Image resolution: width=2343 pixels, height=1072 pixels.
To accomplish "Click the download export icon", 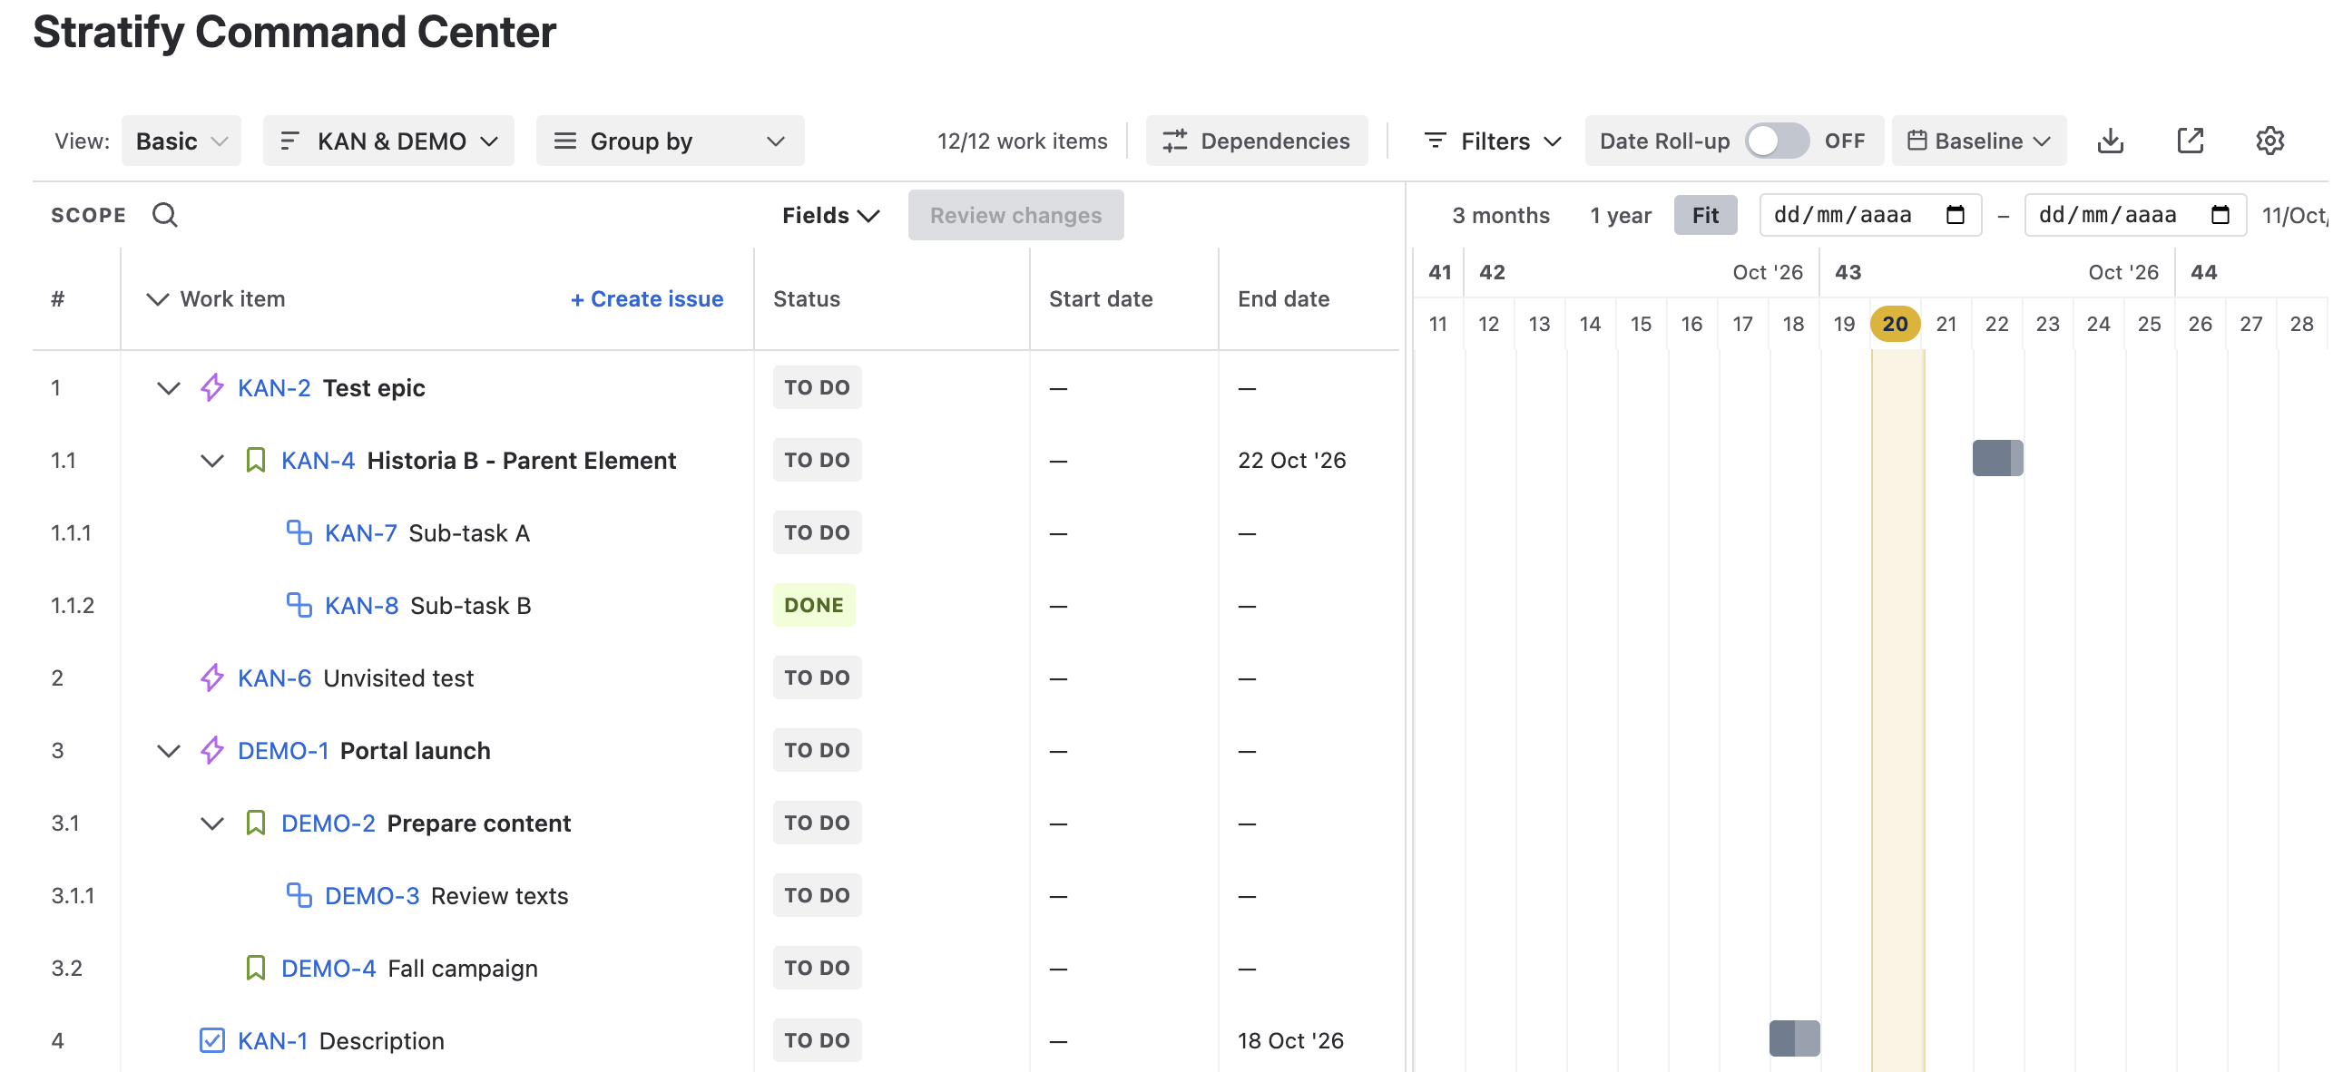I will (2109, 141).
